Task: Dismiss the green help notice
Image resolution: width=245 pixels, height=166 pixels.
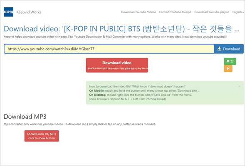Action: pos(239,86)
